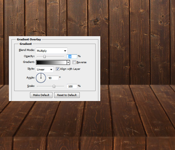Image resolution: width=175 pixels, height=150 pixels.
Task: Click the Blend Mode label
Action: coord(27,50)
